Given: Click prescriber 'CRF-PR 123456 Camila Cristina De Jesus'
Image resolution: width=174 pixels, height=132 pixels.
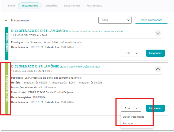Looking at the screenshot, I should (x=50, y=92).
